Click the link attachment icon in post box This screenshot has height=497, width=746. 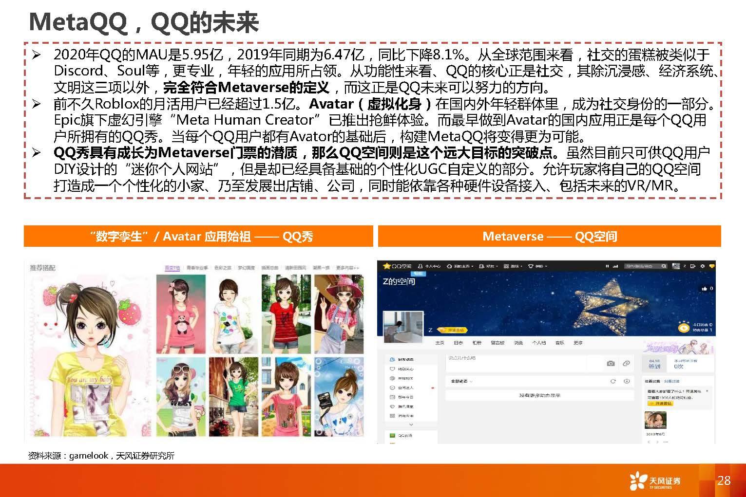pyautogui.click(x=626, y=363)
